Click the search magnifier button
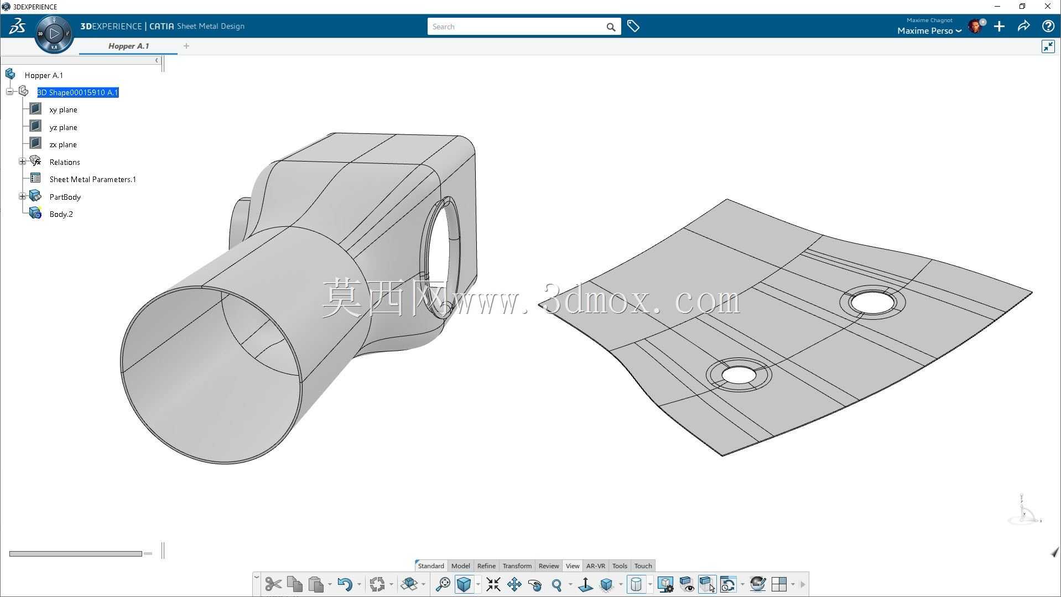This screenshot has height=597, width=1061. [611, 27]
